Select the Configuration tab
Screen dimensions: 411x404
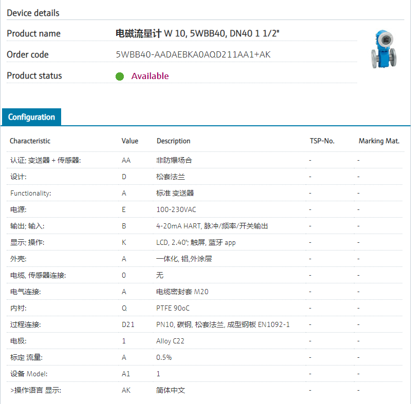31,117
